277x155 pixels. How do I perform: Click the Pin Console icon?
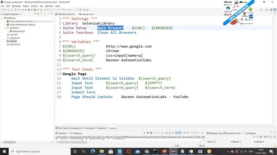coord(184,133)
